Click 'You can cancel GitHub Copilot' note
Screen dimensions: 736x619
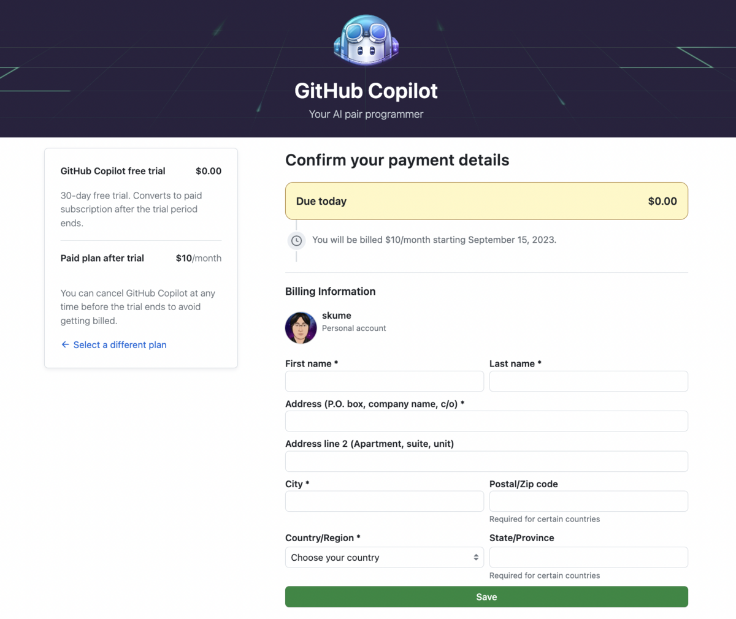[138, 307]
